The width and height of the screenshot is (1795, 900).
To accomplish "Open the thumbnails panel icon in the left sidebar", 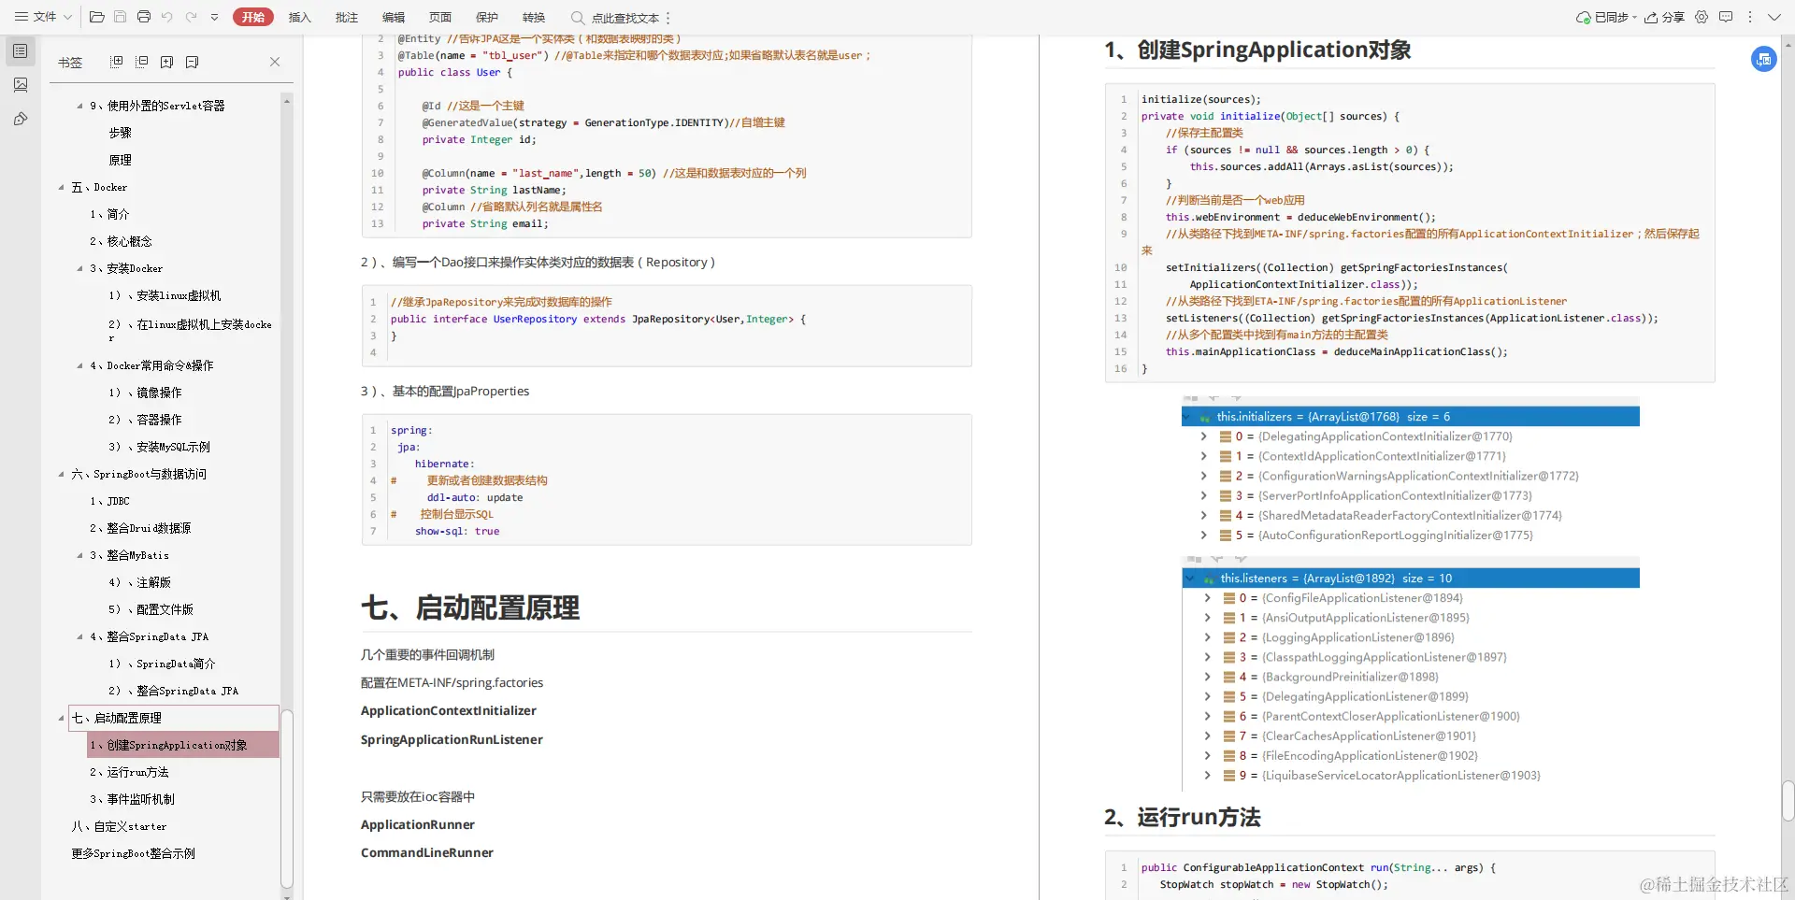I will click(x=21, y=85).
